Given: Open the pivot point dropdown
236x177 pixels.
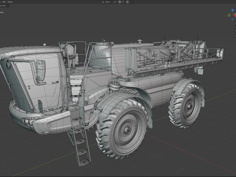Looking at the screenshot, I should click(x=116, y=2).
